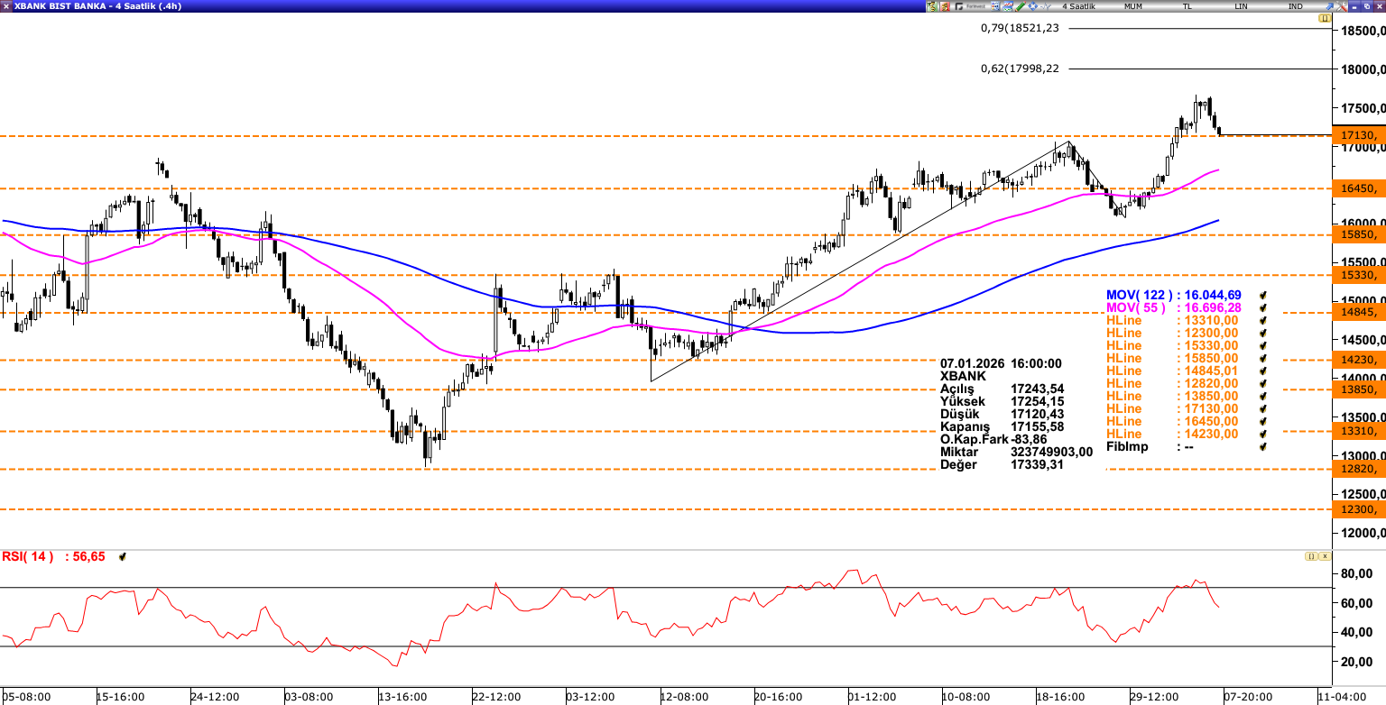This screenshot has height=705, width=1386.
Task: Click the yellow marker in main chart corner
Action: 1325,18
